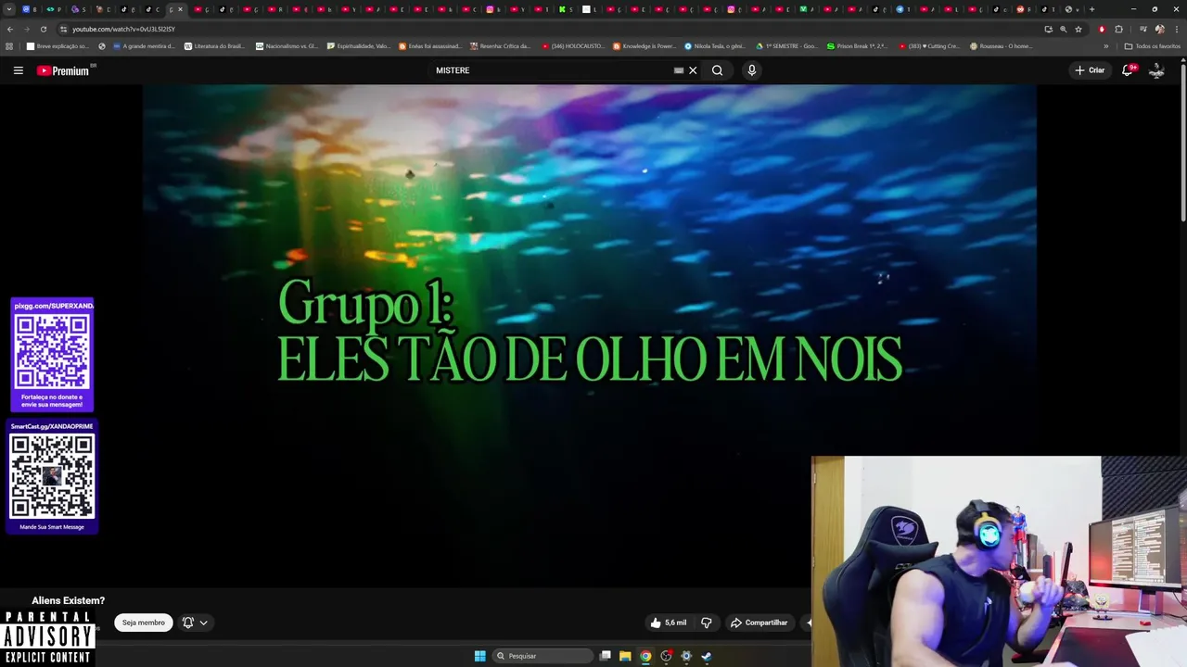Open bookmark Resenha: Crítica da...
Viewport: 1187px width, 667px height.
[501, 45]
